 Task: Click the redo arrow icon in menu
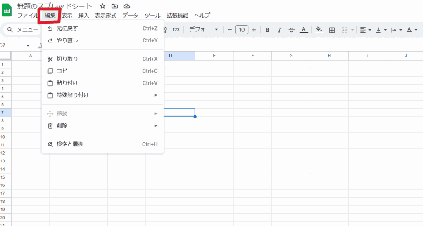point(50,40)
